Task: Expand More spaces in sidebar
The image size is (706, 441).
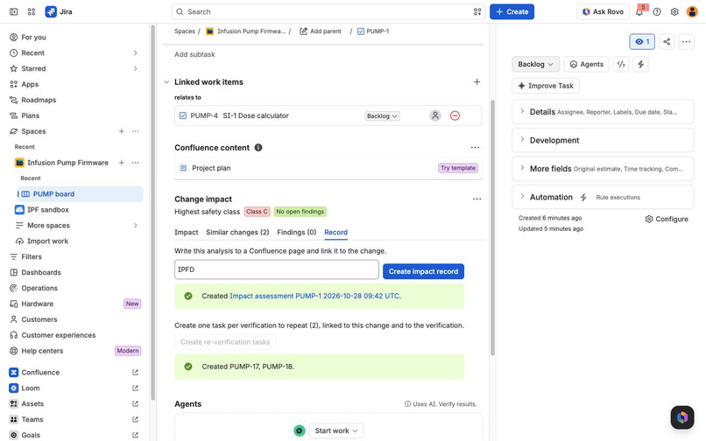Action: point(136,226)
